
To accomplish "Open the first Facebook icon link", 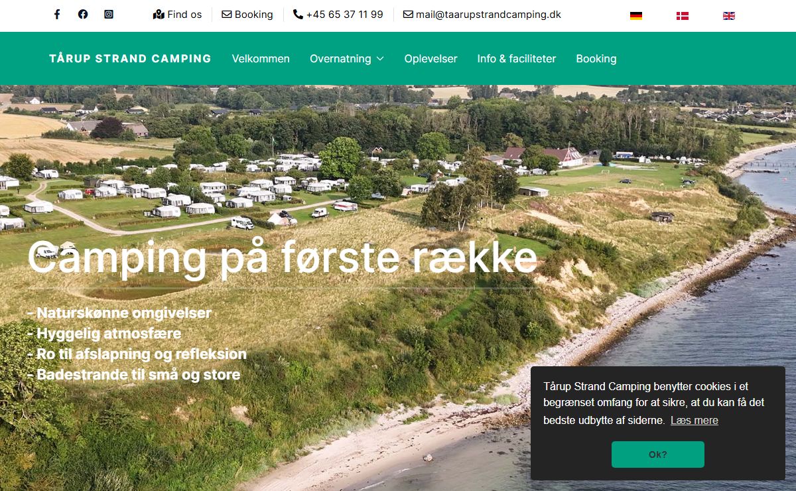I will tap(57, 14).
